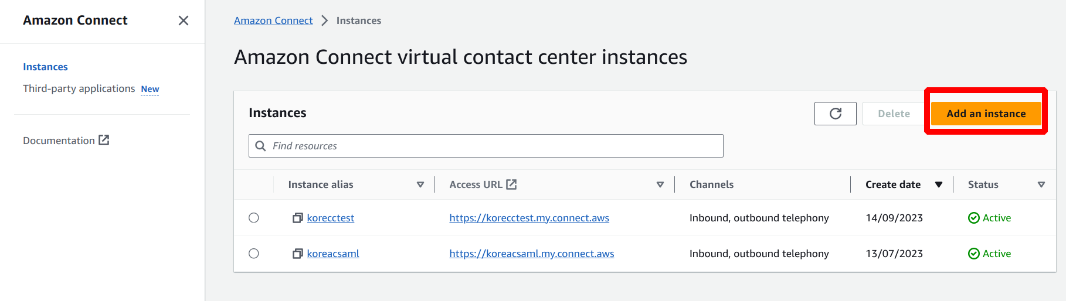Click the refresh instances icon button
The image size is (1066, 301).
835,114
